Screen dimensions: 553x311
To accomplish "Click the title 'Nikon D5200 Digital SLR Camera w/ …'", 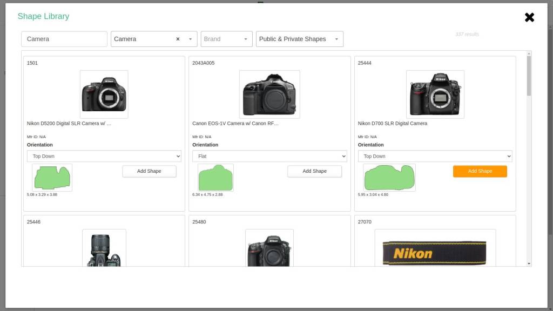I will pyautogui.click(x=69, y=124).
